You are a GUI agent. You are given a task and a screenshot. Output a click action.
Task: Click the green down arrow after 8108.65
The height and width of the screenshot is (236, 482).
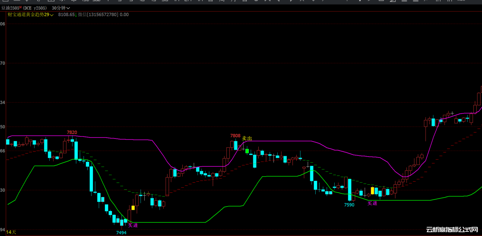(x=76, y=15)
